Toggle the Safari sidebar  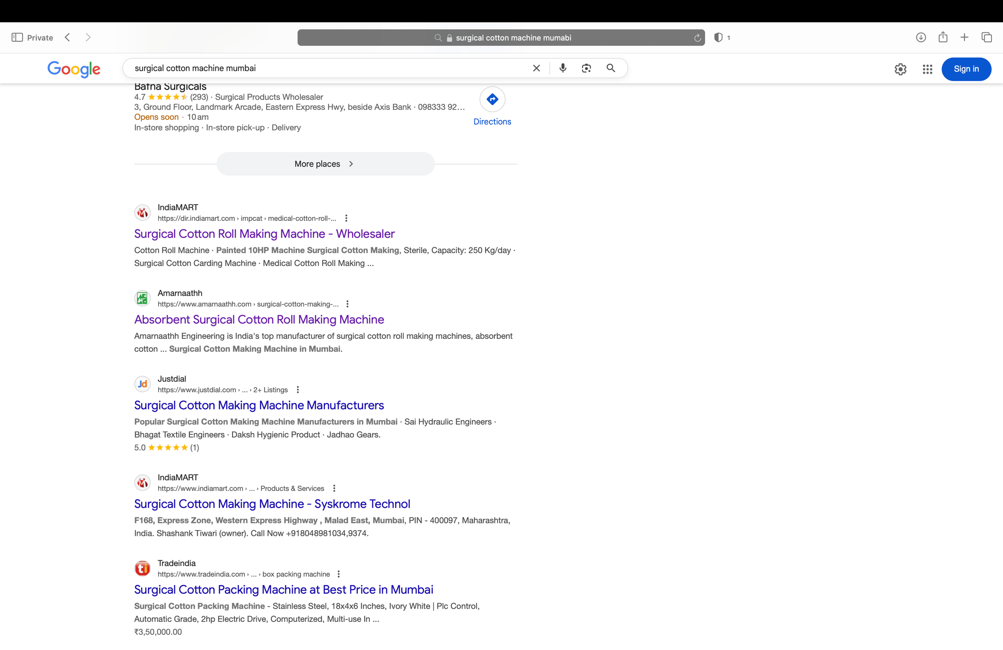(x=17, y=37)
